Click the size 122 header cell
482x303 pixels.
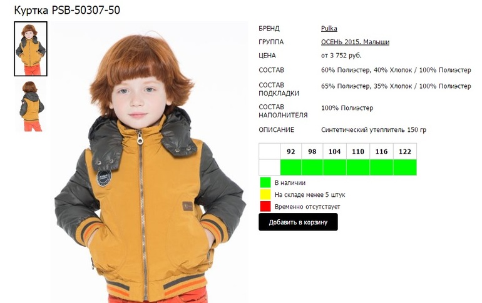[x=405, y=151]
